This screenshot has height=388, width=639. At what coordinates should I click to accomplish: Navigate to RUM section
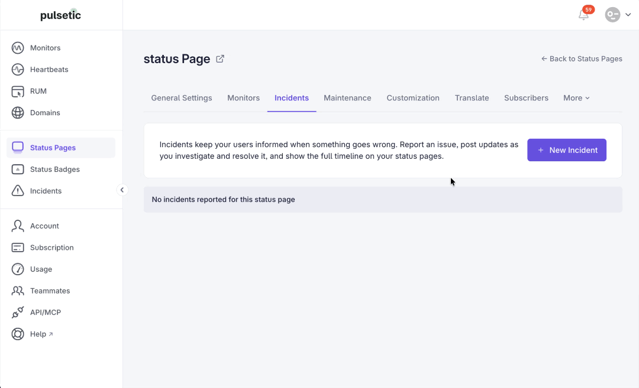point(61,91)
